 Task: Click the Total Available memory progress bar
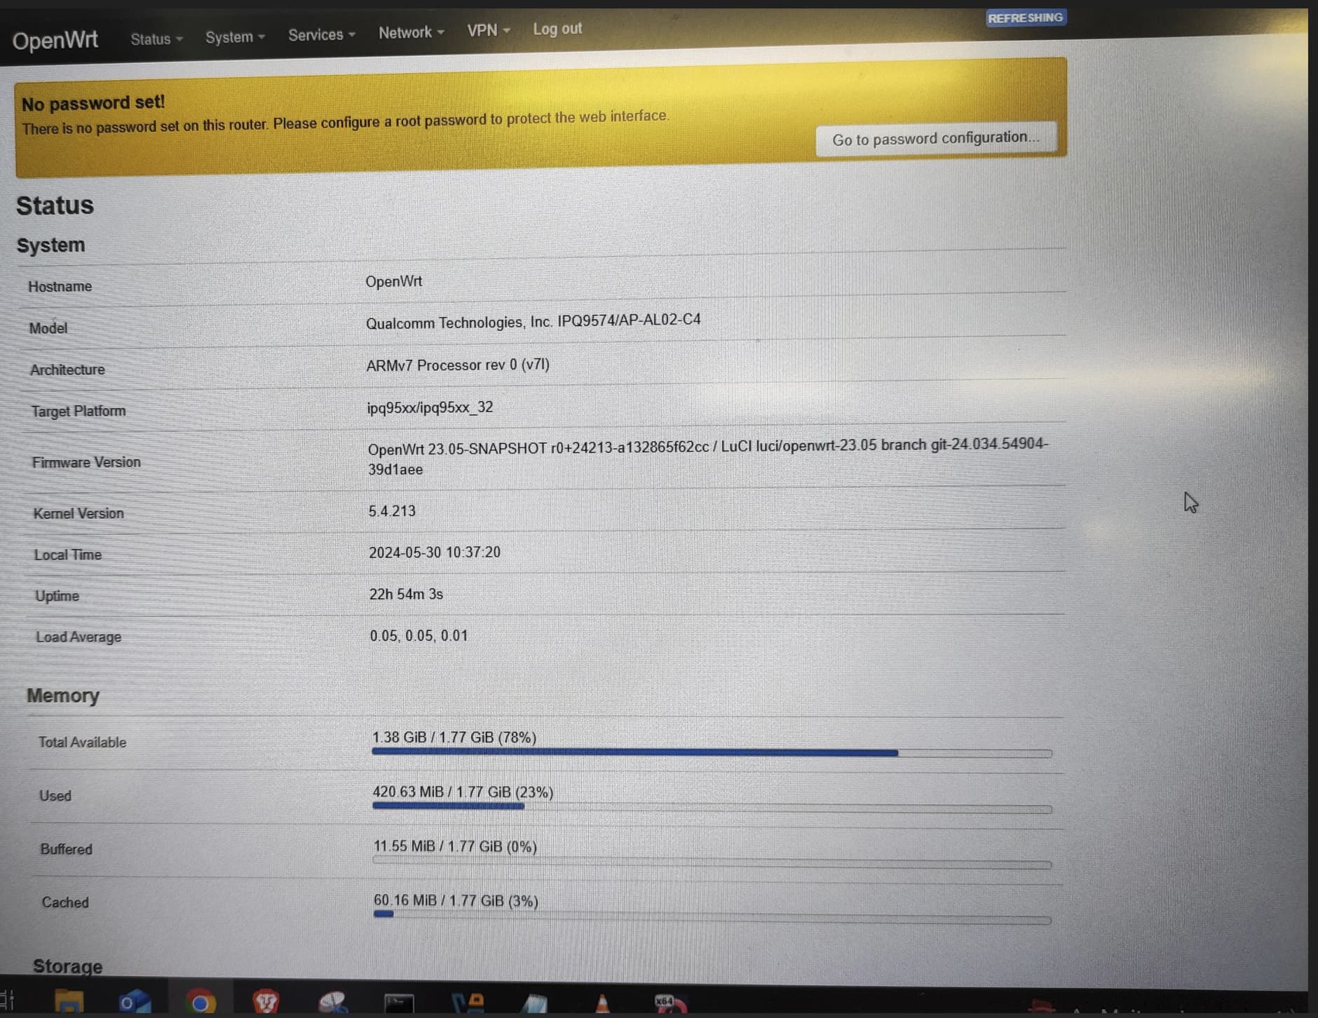(712, 753)
